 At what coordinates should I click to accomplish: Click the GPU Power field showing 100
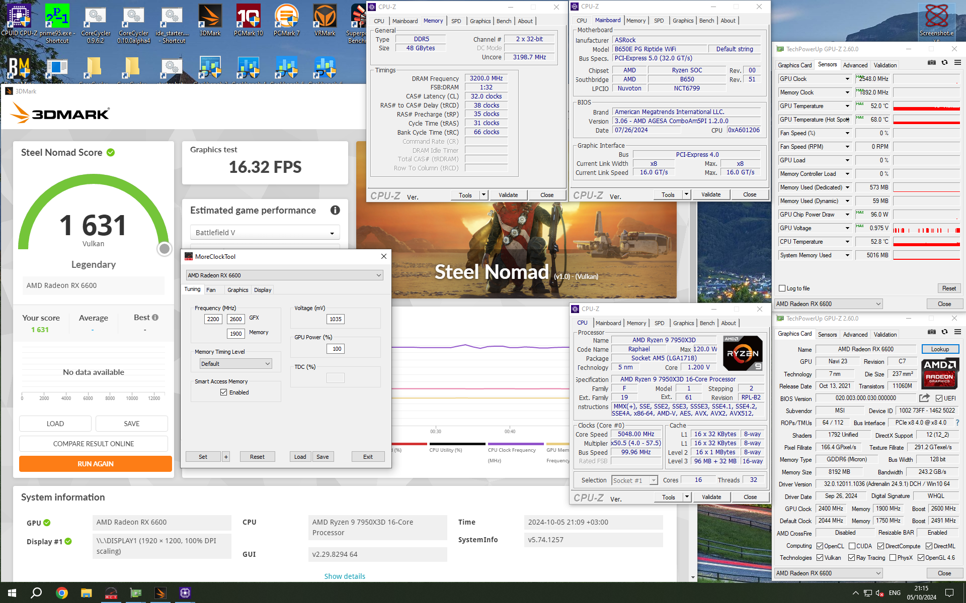pos(336,349)
